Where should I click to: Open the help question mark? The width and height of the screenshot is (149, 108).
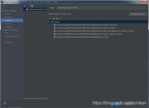5,103
